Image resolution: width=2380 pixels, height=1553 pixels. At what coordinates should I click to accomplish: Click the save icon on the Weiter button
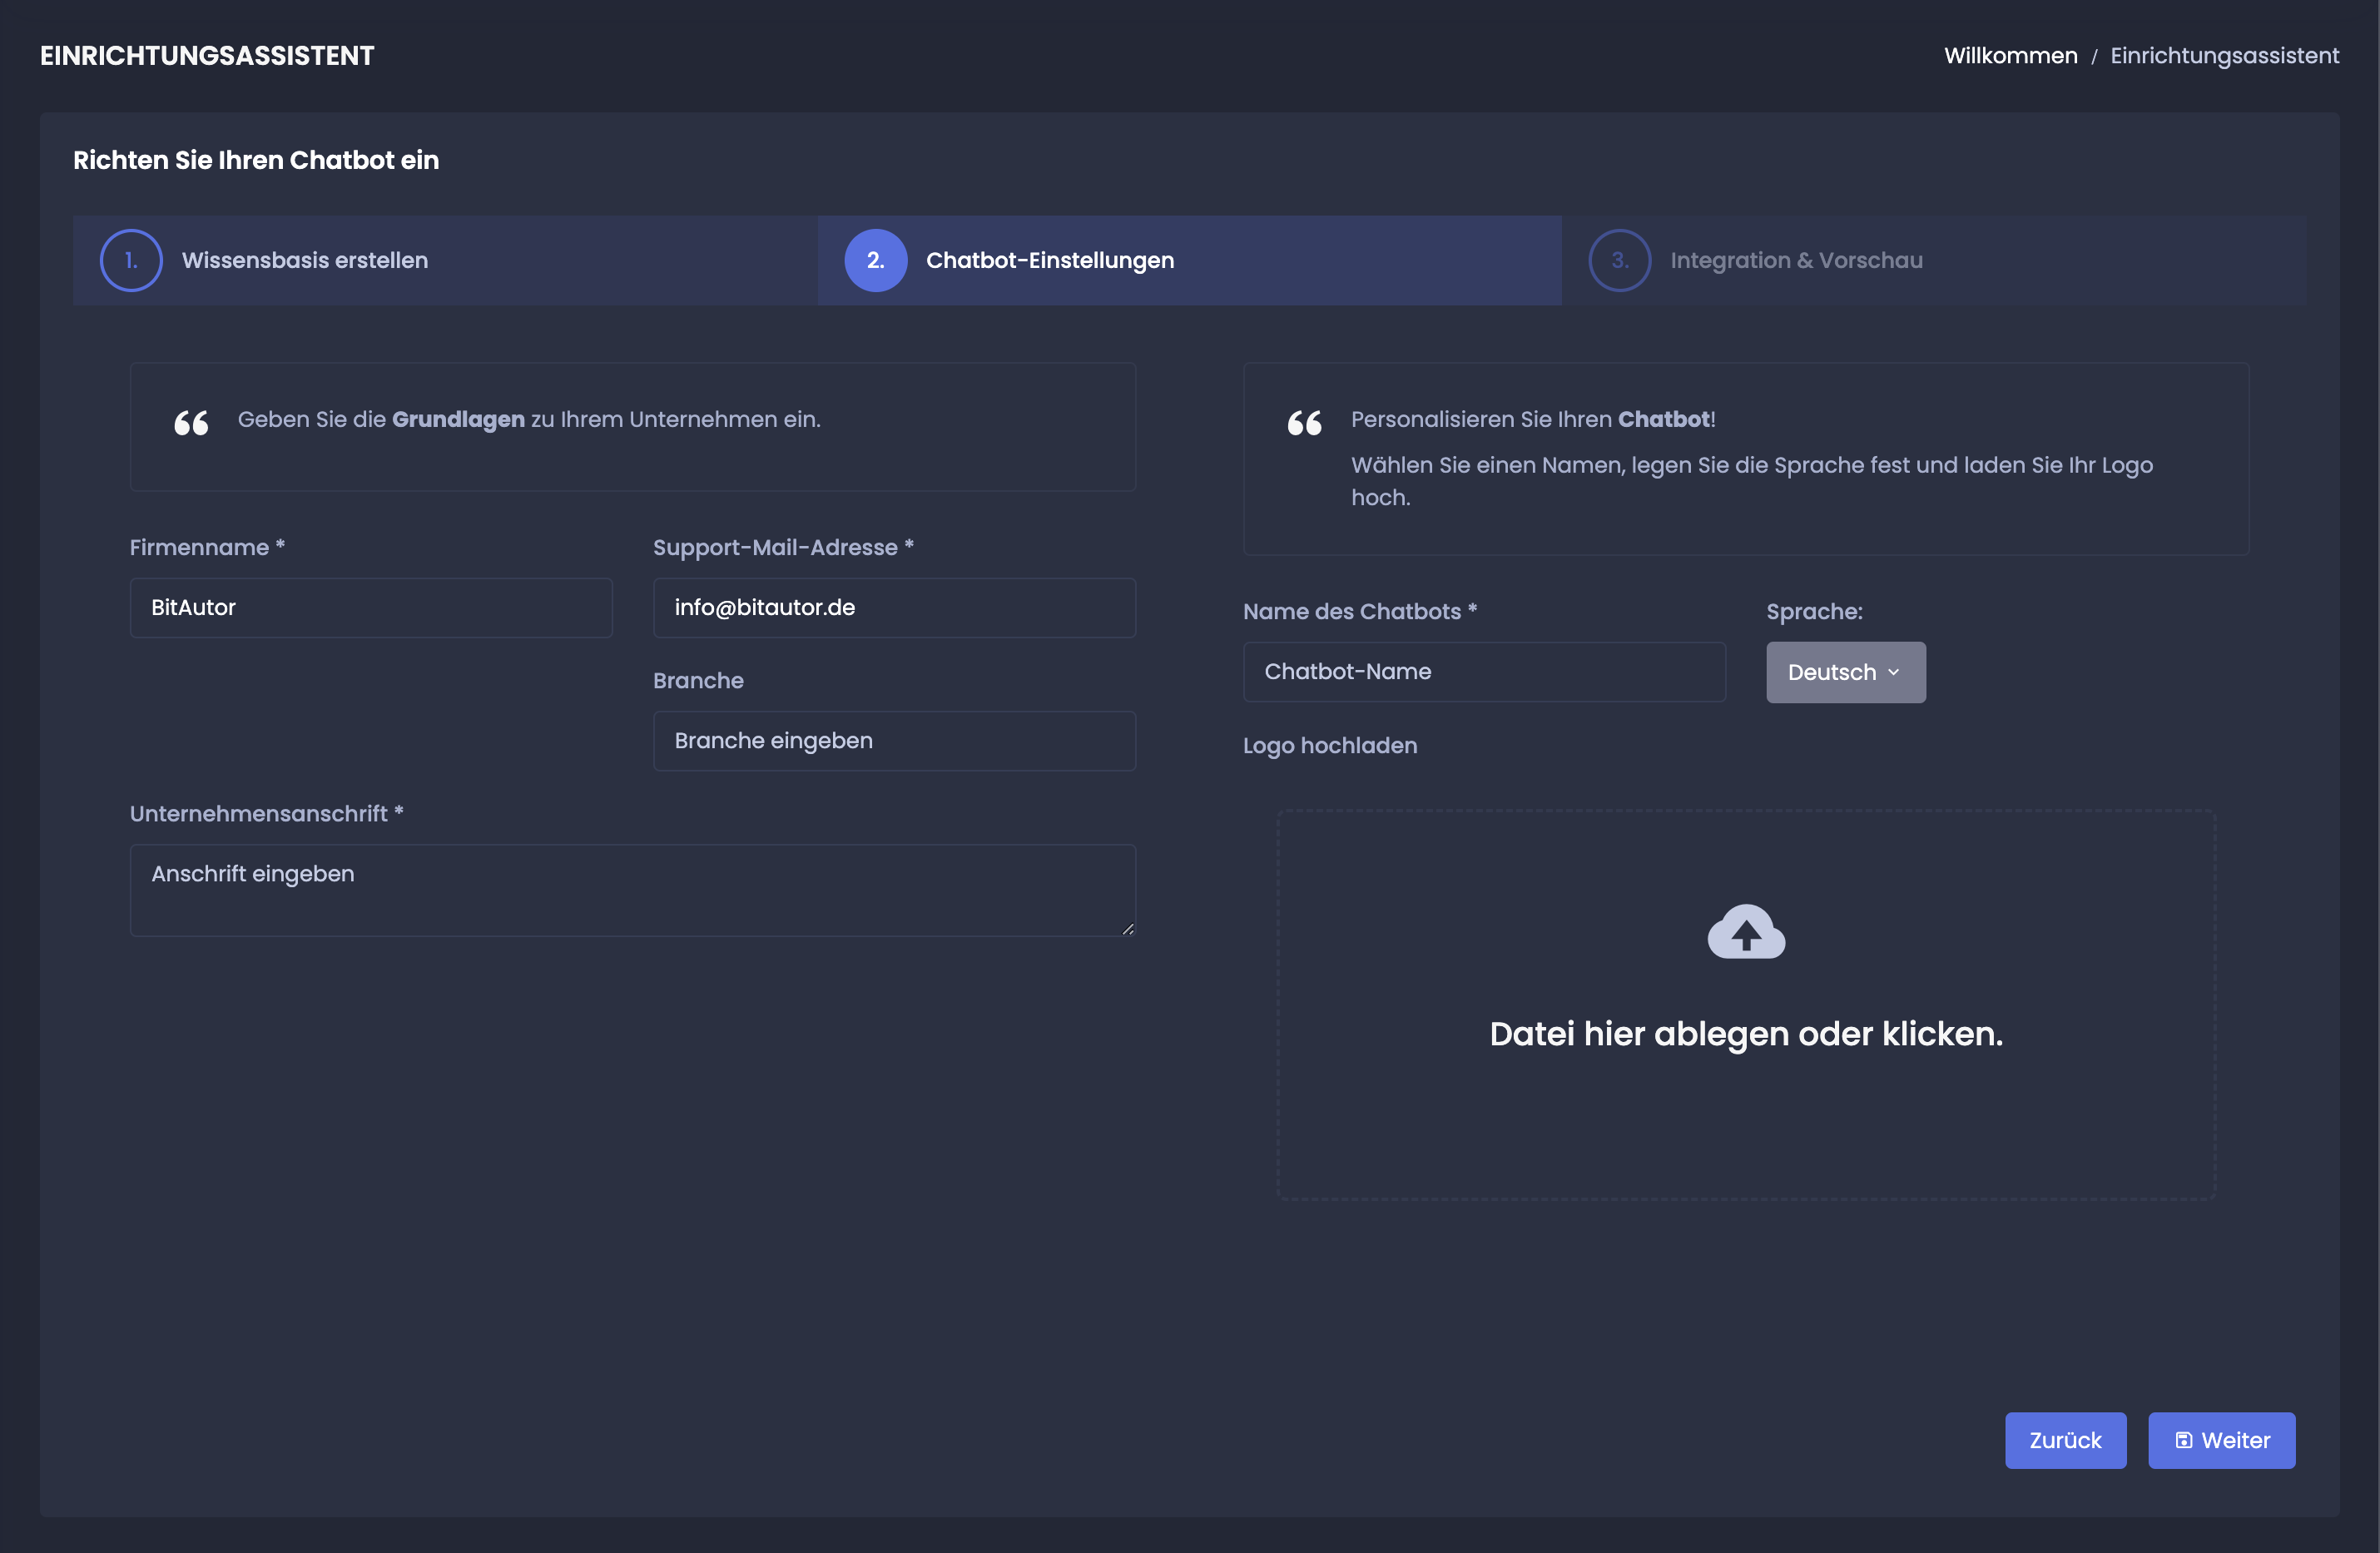coord(2184,1440)
